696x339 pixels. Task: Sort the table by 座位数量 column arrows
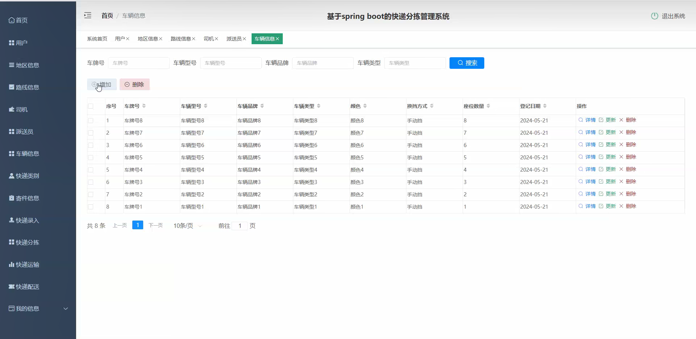(x=489, y=106)
